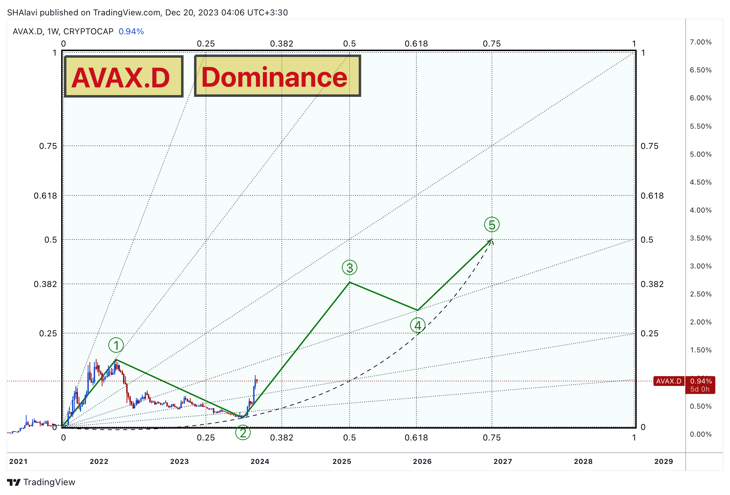Click the 5.00% label on the price axis
730x495 pixels.
tap(701, 154)
